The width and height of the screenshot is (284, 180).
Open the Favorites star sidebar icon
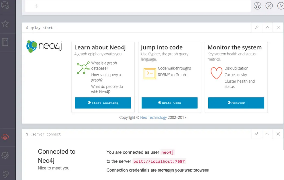[x=5, y=24]
